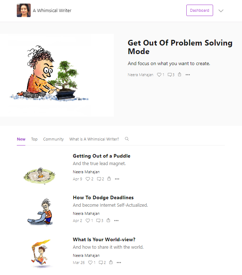Viewport: 242px width, 275px height.
Task: Open comments for Getting Out of a Puddle
Action: [101, 179]
